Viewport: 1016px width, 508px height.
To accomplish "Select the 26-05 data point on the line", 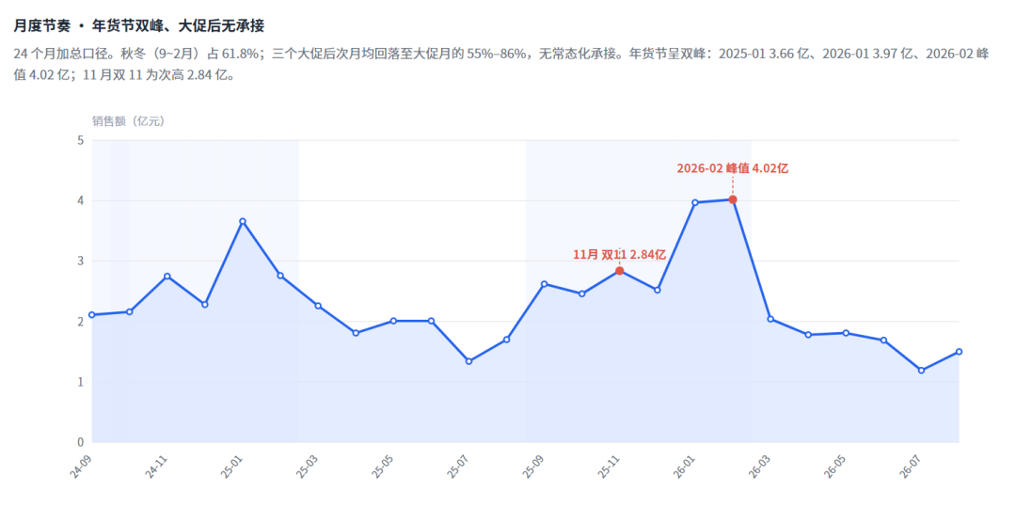I will pyautogui.click(x=846, y=333).
